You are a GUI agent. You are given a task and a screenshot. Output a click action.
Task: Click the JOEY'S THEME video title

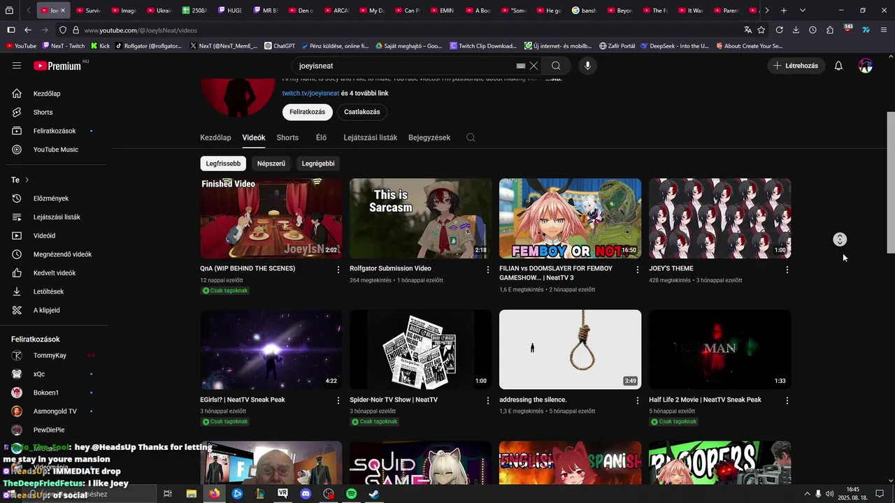[x=671, y=268]
